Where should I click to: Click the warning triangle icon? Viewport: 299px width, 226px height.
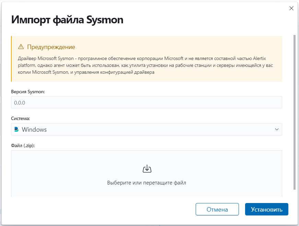click(21, 47)
